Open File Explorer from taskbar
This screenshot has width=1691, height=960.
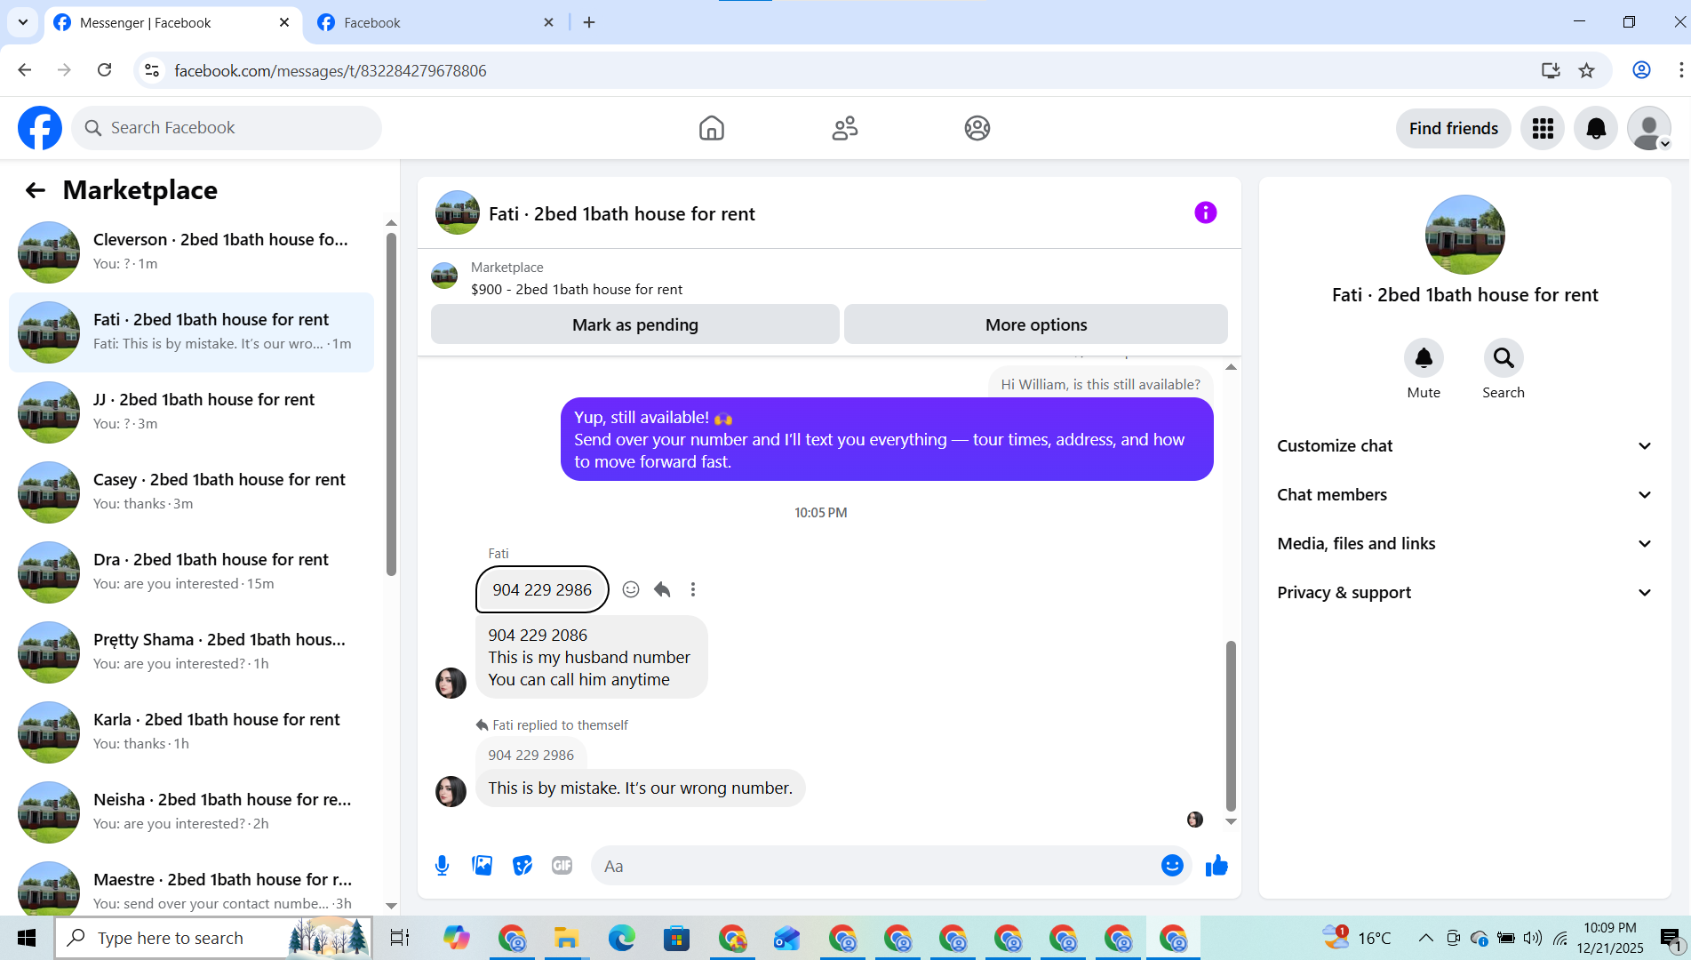[x=566, y=938]
